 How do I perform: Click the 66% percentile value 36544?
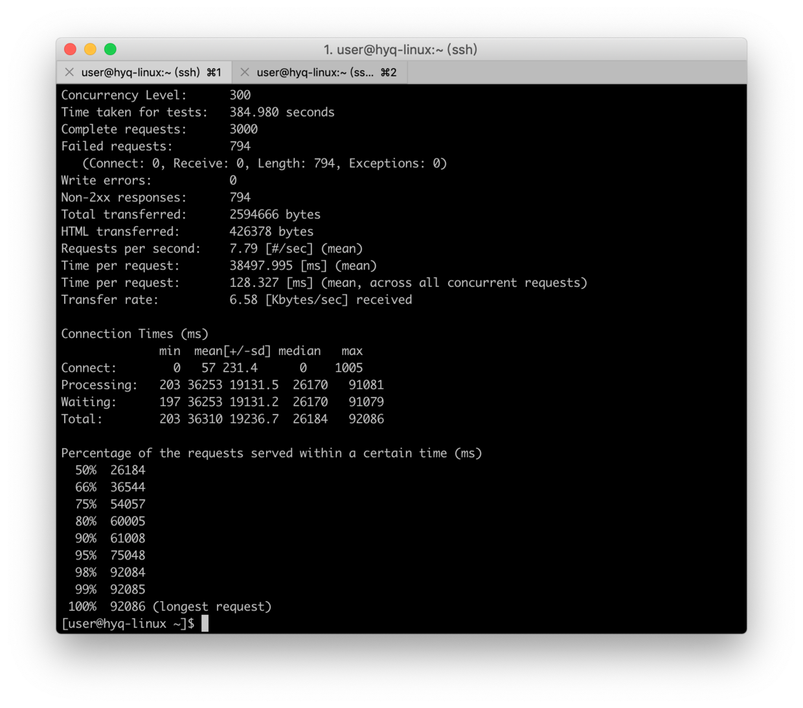point(128,487)
